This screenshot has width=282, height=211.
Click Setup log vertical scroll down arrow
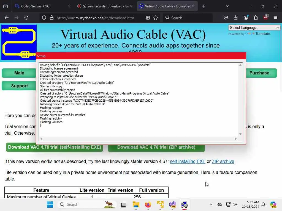[240, 134]
